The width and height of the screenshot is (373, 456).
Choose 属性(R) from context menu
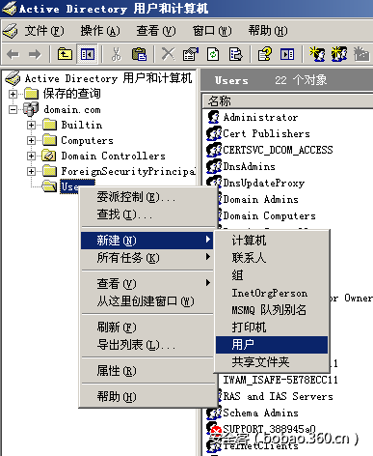click(147, 371)
